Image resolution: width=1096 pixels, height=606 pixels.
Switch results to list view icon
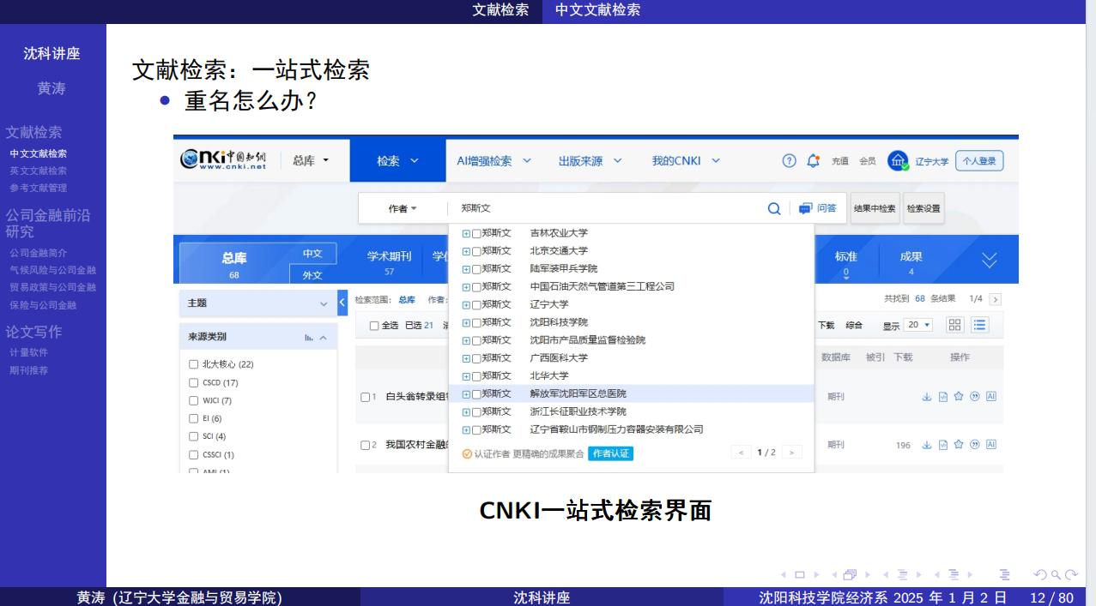point(979,325)
